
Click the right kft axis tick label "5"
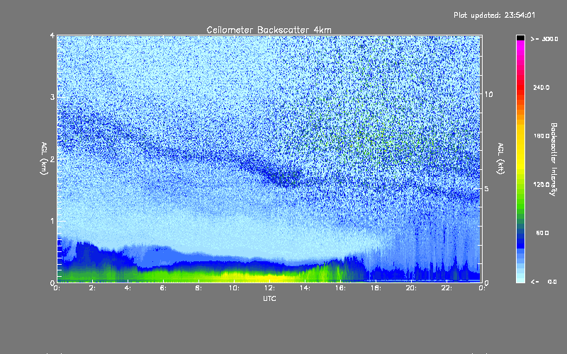tap(487, 188)
